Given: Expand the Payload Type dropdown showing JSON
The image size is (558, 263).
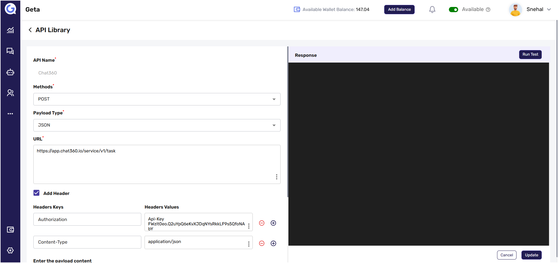Looking at the screenshot, I should pos(157,125).
